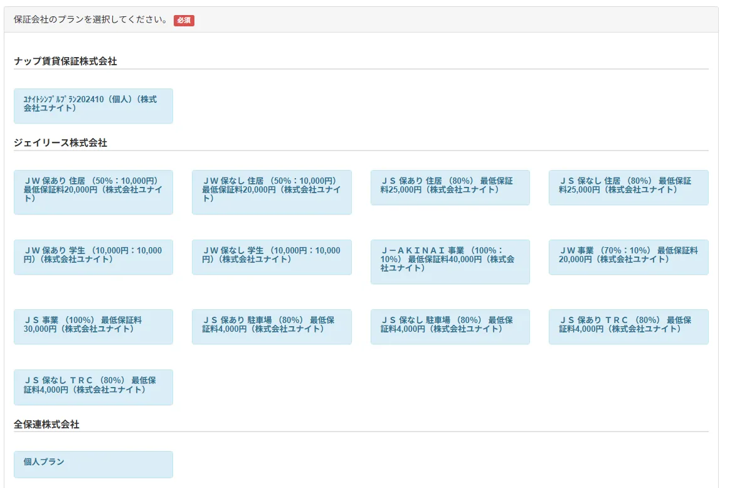Select ＪＳ 保あり 駐車場 (80%) plan

(x=271, y=326)
